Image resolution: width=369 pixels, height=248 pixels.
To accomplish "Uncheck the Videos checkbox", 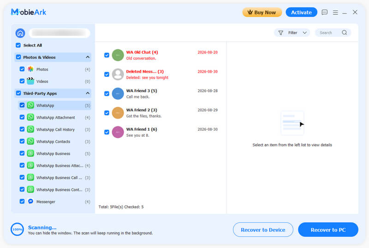I will click(x=22, y=81).
